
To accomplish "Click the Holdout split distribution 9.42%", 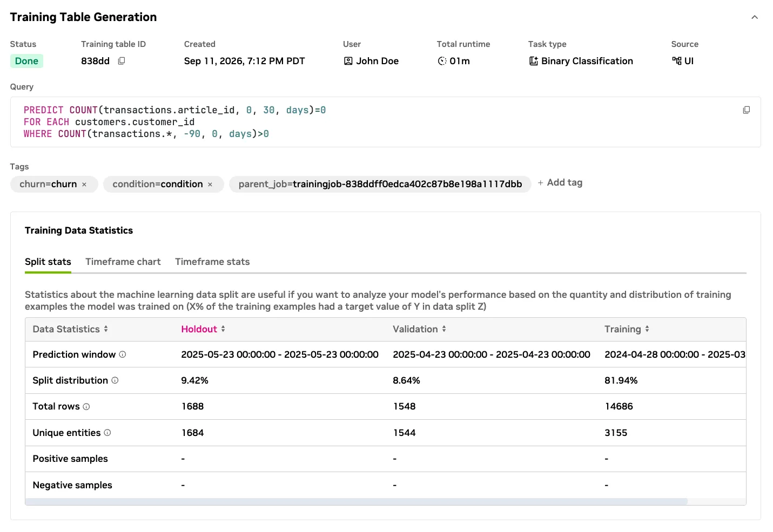I will (194, 380).
